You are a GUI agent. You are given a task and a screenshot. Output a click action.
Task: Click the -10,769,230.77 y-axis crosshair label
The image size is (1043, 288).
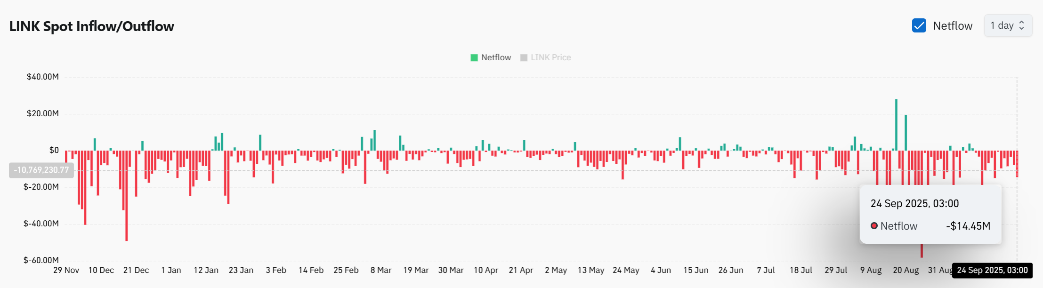point(41,170)
